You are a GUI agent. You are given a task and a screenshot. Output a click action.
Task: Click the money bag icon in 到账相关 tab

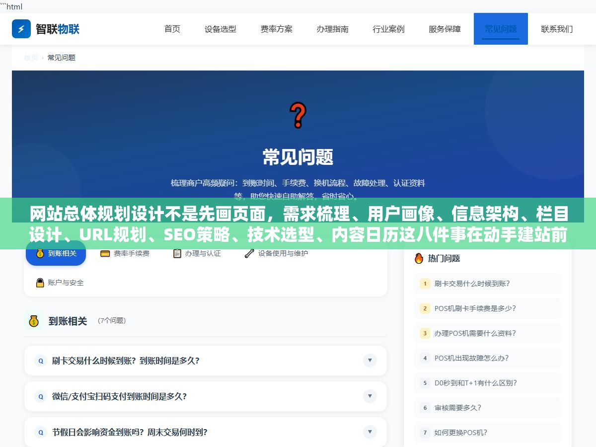click(x=40, y=253)
